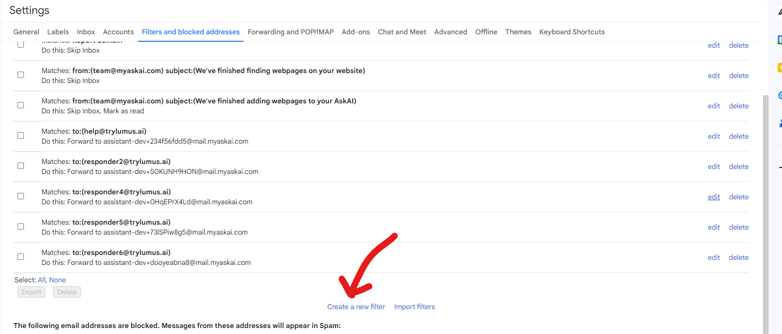782x334 pixels.
Task: Delete the responder5@trylumus.ai filter
Action: click(739, 227)
